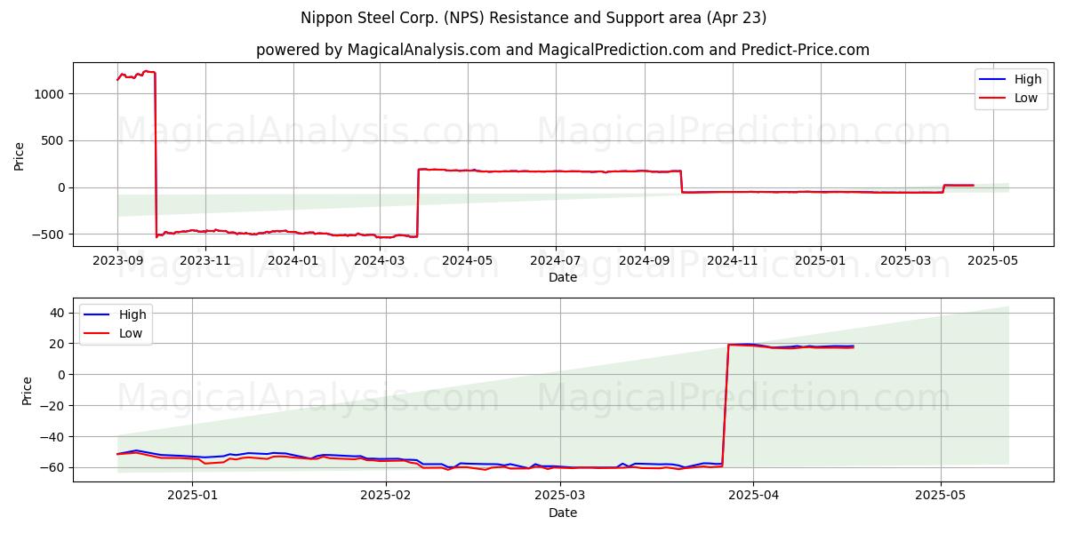Image resolution: width=1067 pixels, height=533 pixels.
Task: Click the '2025-03' tick on the upper x-axis
Action: click(905, 260)
